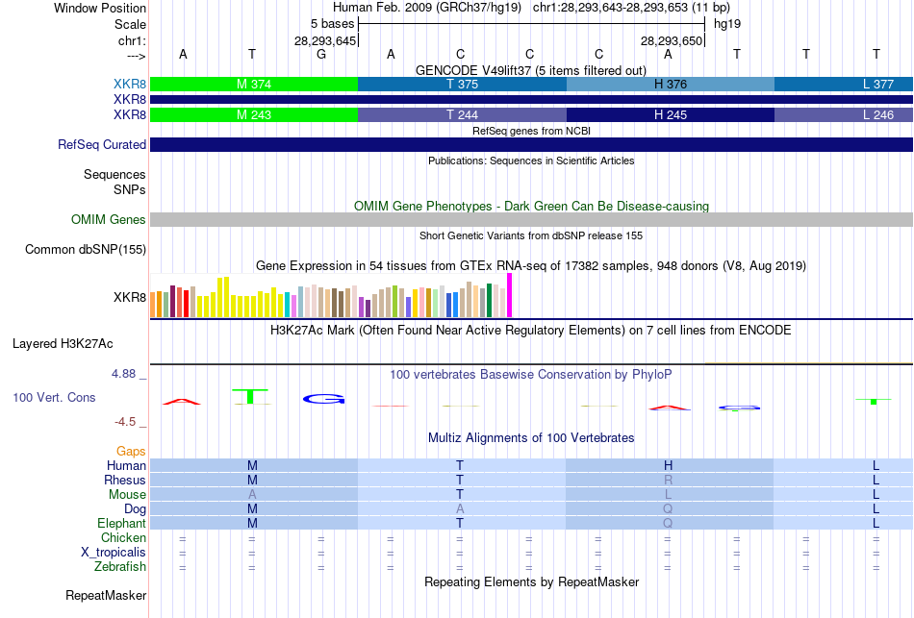The width and height of the screenshot is (914, 618).
Task: Click the gray OMIM Genes bar
Action: [x=531, y=219]
